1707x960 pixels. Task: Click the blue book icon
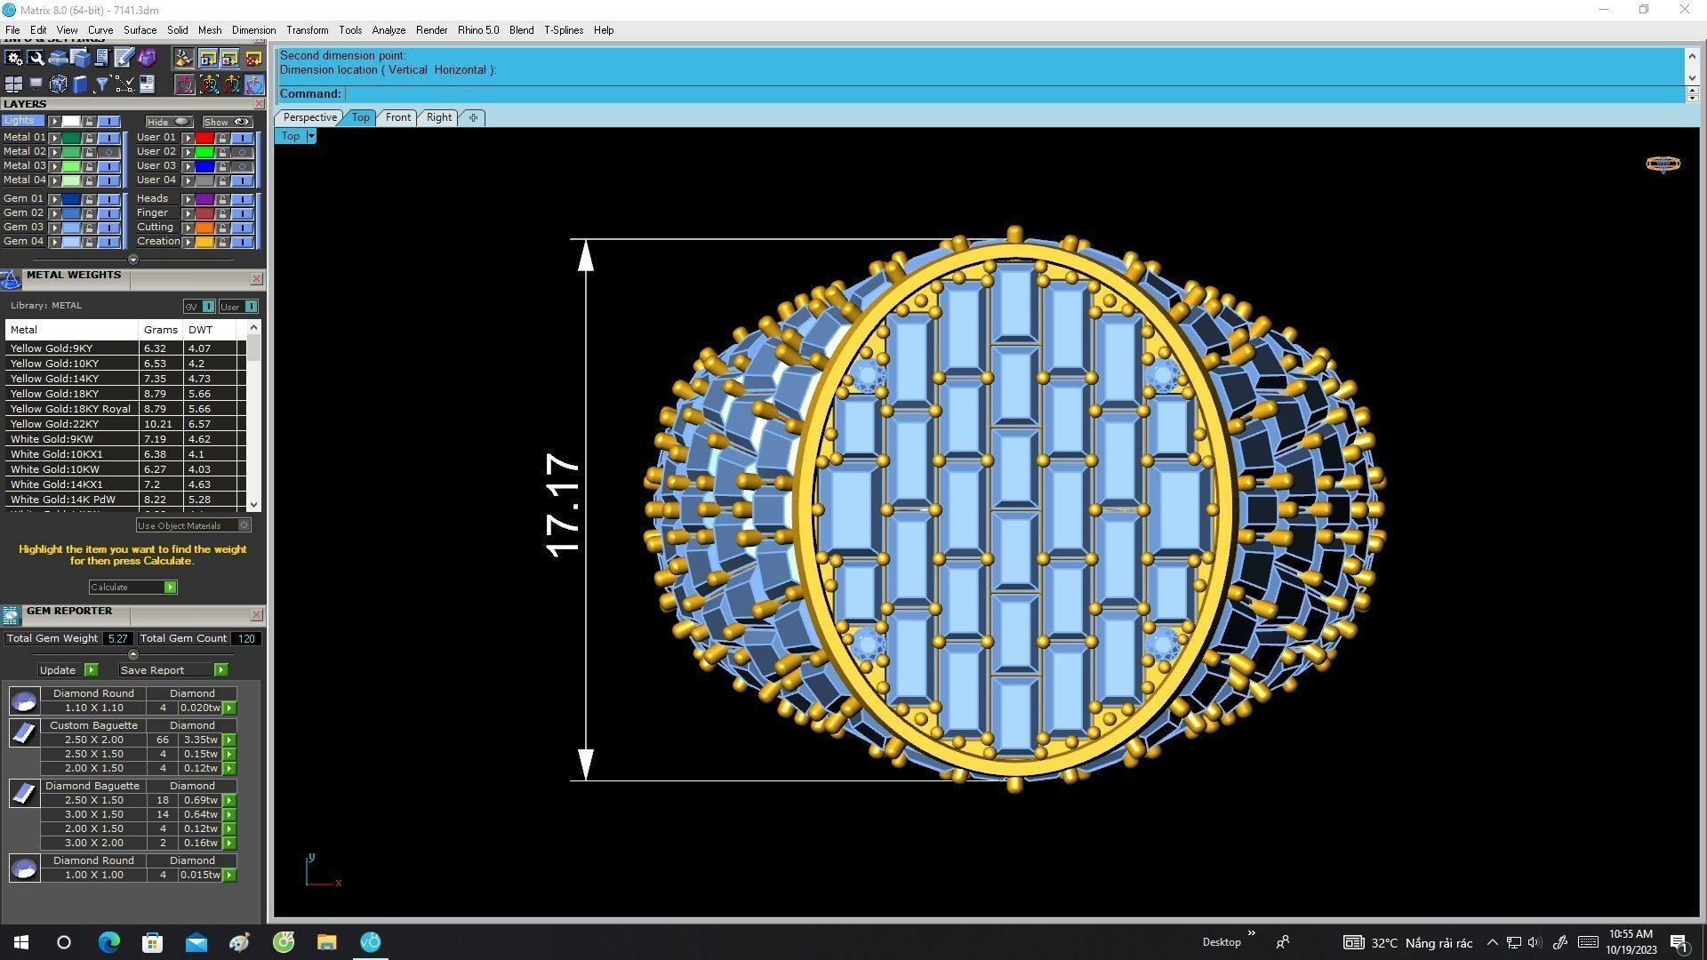(x=80, y=84)
